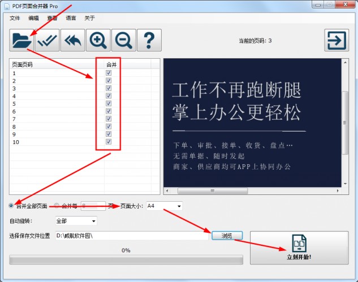Click preview scrollbar right arrow

pyautogui.click(x=338, y=191)
